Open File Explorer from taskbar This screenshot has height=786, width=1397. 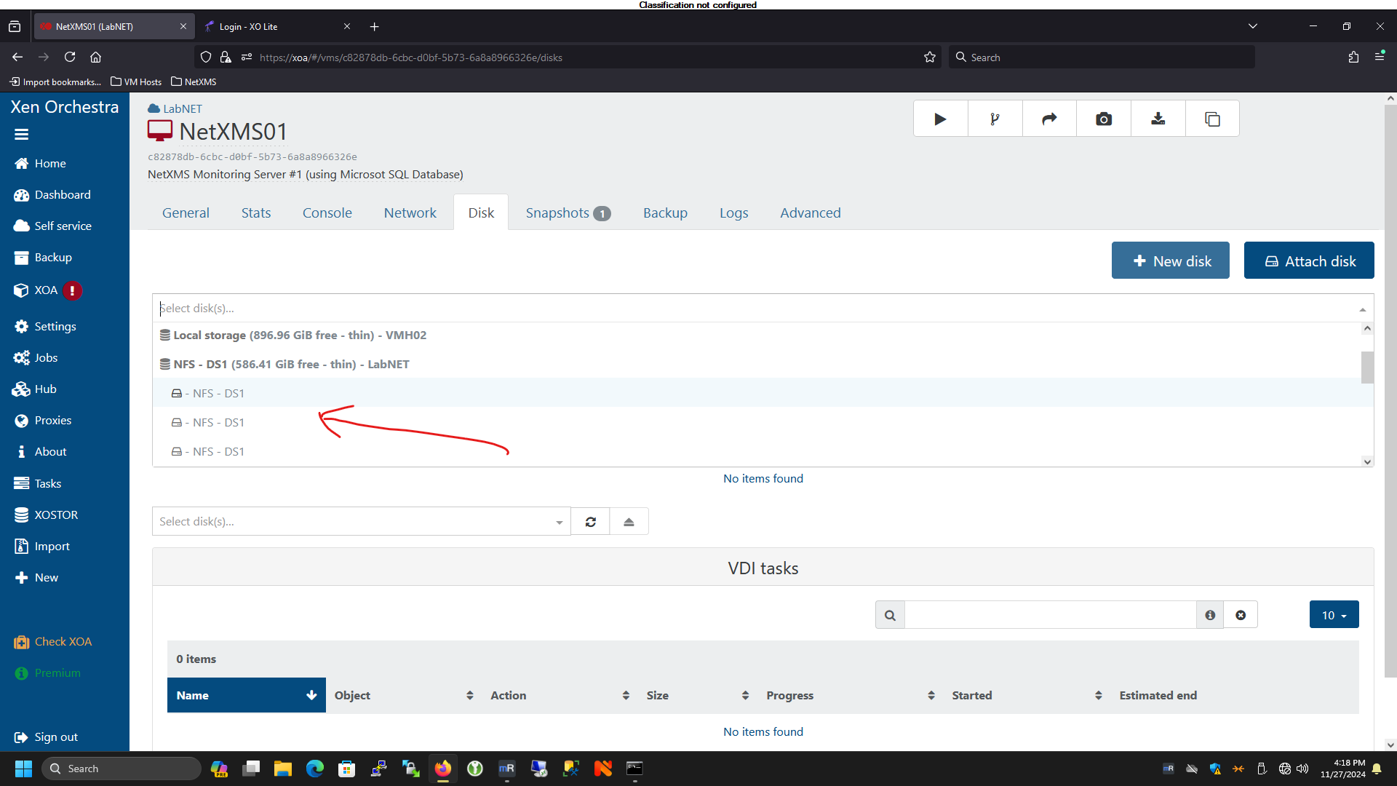(x=283, y=769)
